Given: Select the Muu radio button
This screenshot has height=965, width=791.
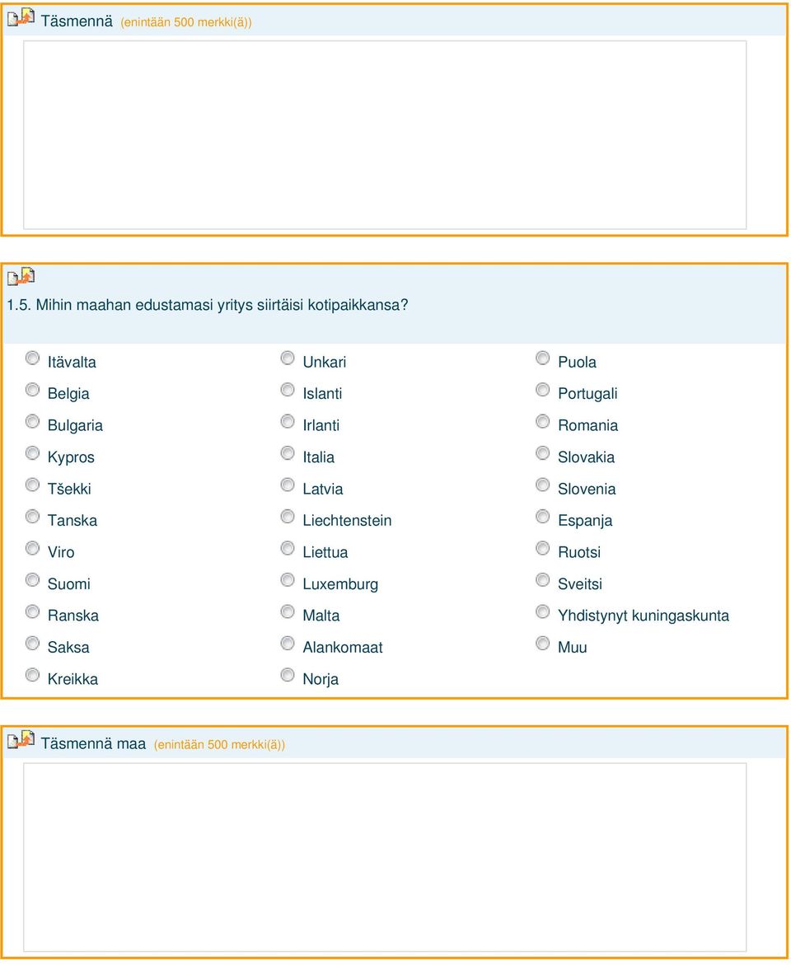Looking at the screenshot, I should [542, 643].
